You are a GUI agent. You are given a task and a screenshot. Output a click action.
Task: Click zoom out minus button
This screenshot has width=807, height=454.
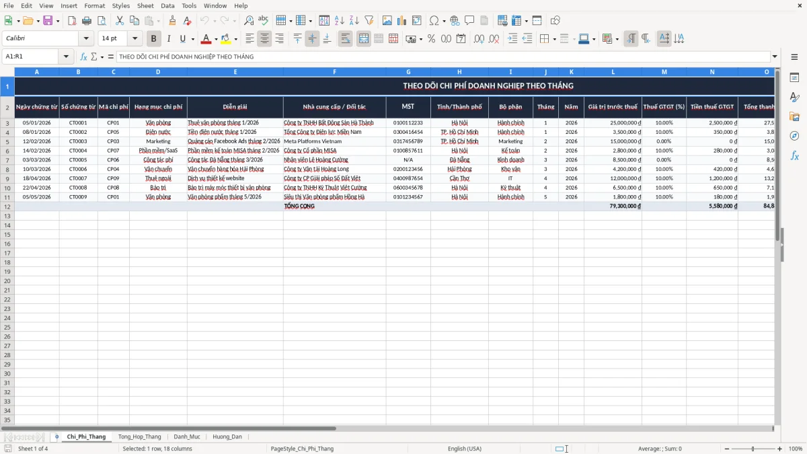point(726,449)
